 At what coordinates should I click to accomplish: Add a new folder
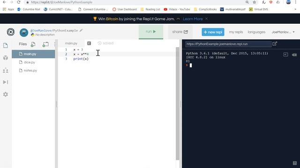click(45, 44)
